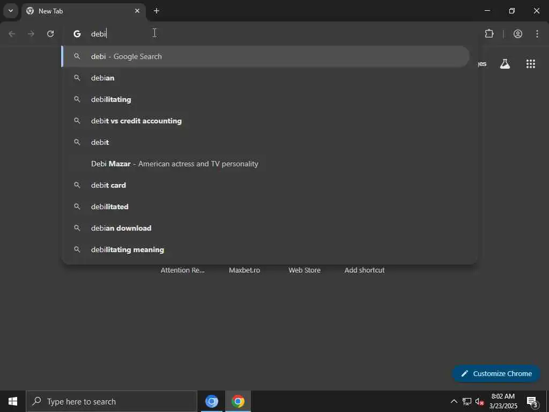Open the clock showing 8:02 AM

(503, 401)
